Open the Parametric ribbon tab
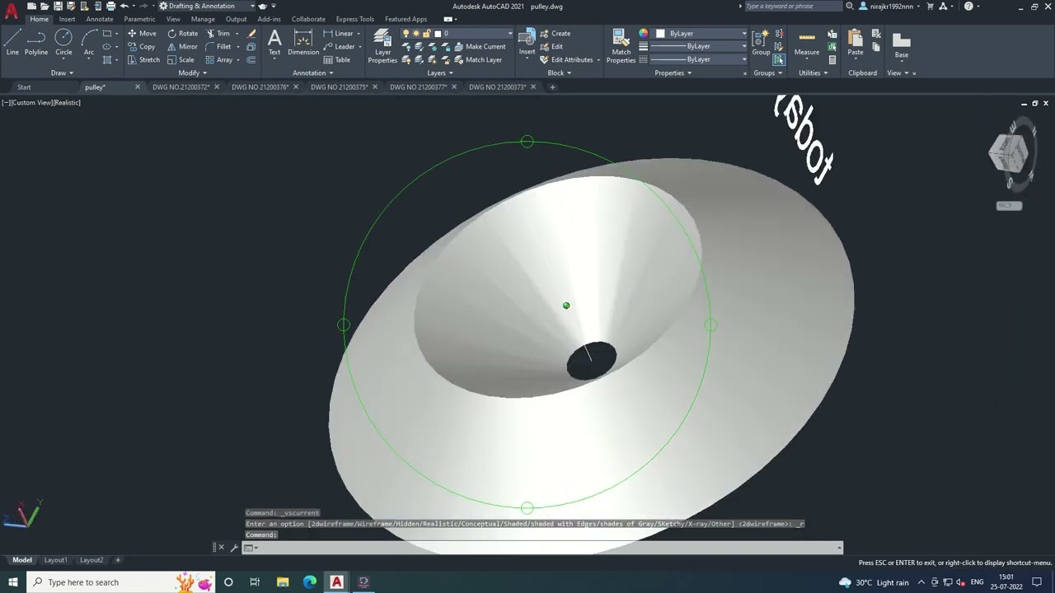 [139, 19]
